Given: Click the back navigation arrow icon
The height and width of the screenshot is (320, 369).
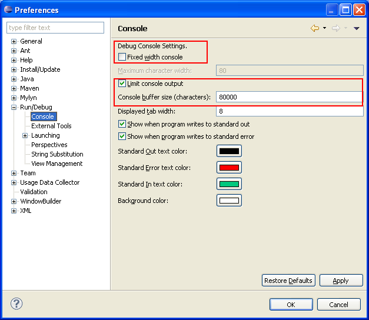Looking at the screenshot, I should (x=315, y=28).
